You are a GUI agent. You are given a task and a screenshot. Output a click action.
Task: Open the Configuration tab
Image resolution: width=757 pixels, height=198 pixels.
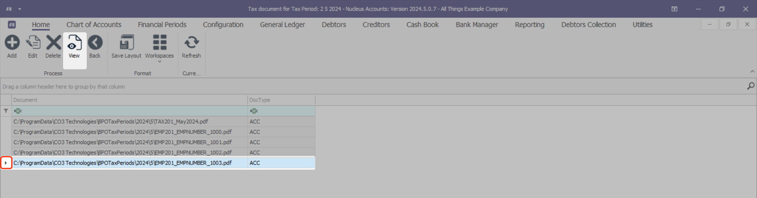[223, 24]
